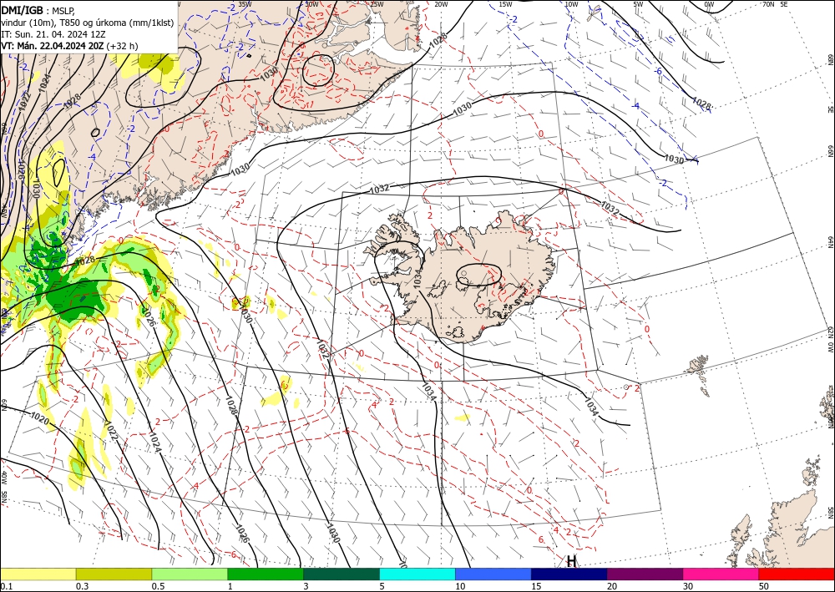Viewport: 835px width, 592px height.
Task: Pick the cyan 5–10 legend swatch
Action: (x=417, y=574)
